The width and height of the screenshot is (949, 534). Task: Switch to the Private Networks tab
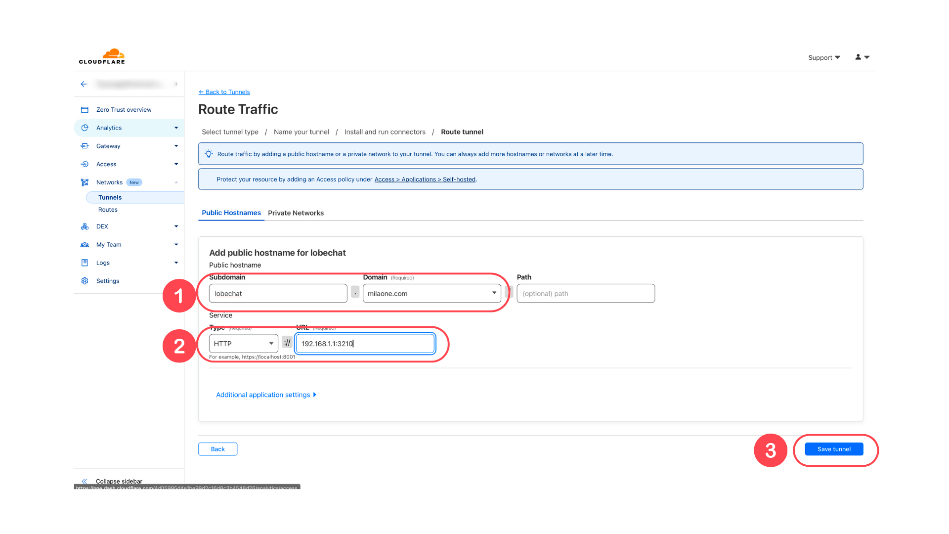[x=296, y=213]
